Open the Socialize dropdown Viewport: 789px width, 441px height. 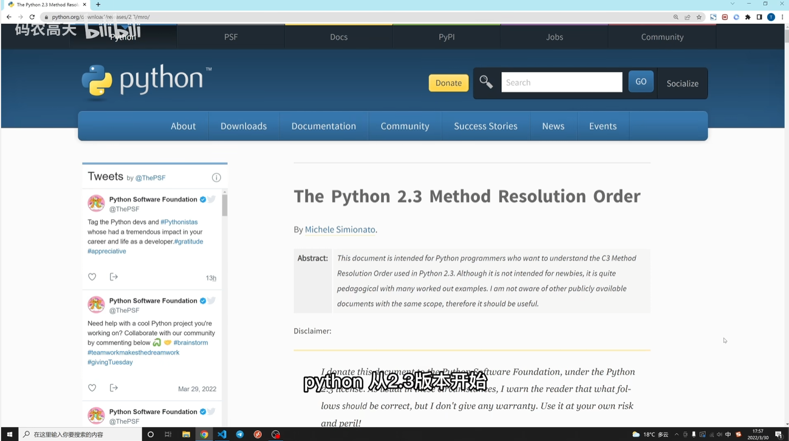(683, 83)
